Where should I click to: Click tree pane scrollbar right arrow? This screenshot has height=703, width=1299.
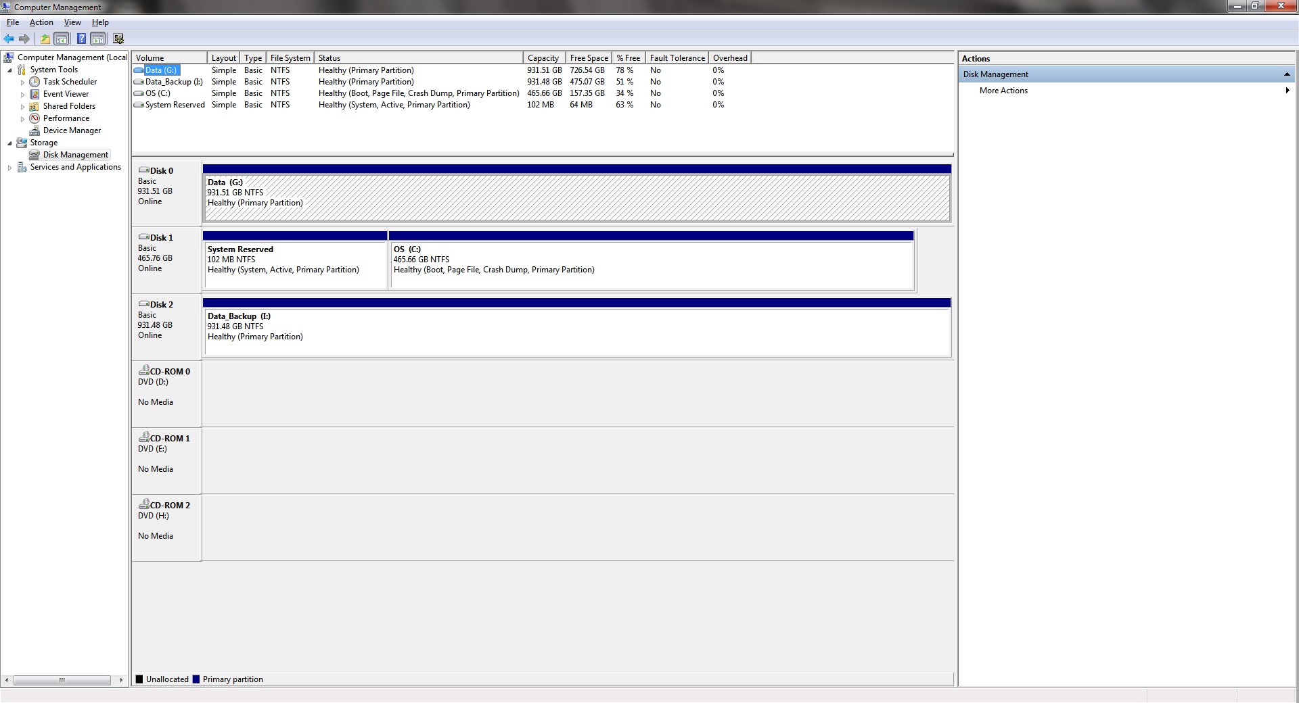point(121,680)
